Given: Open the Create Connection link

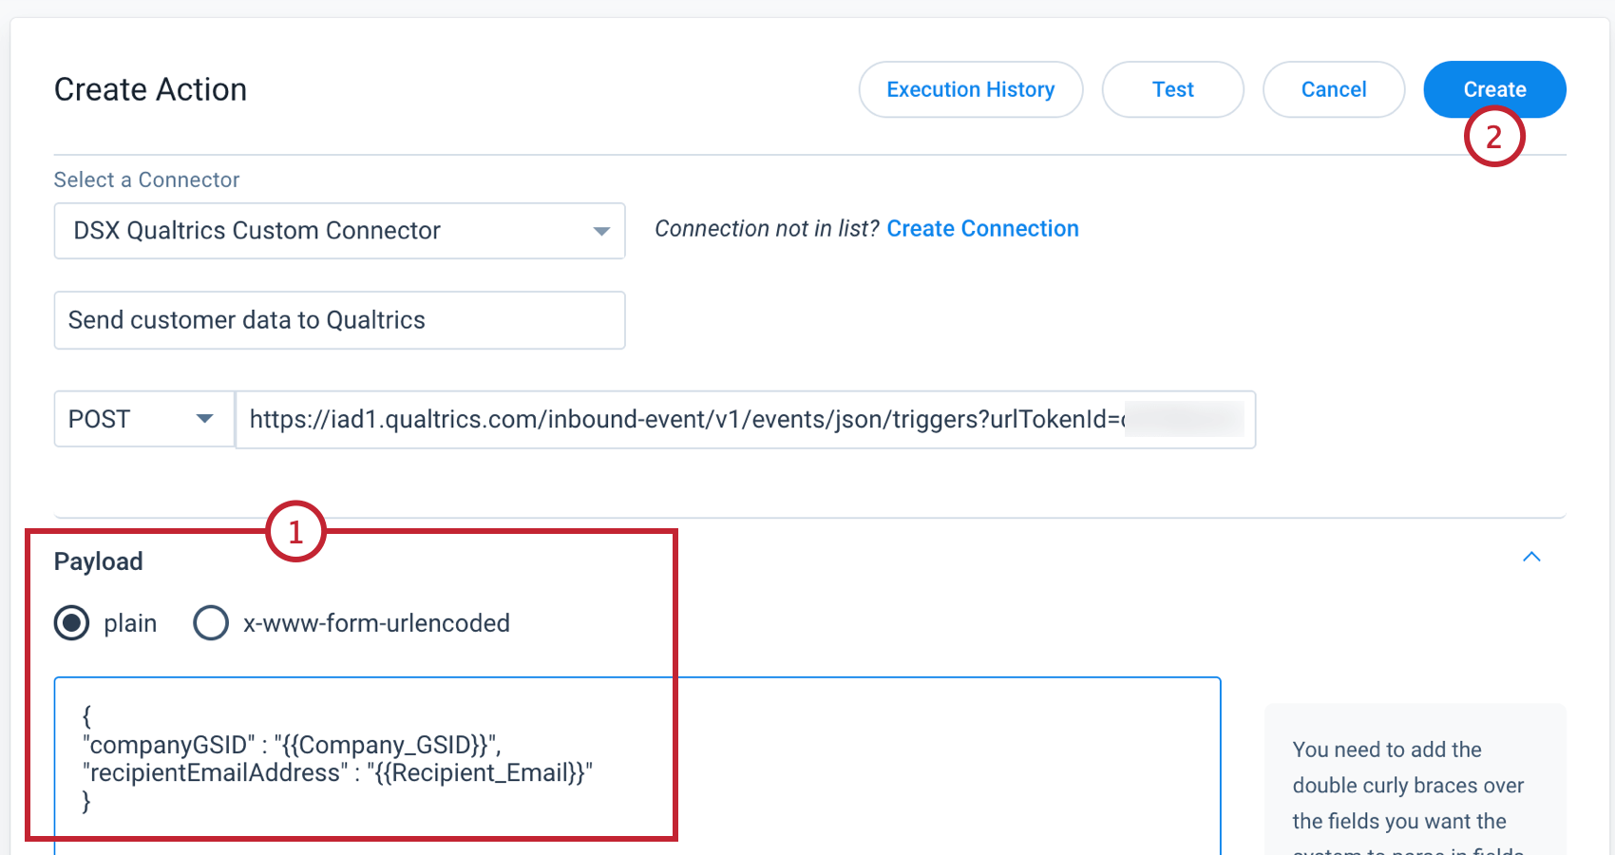Looking at the screenshot, I should click(x=982, y=228).
